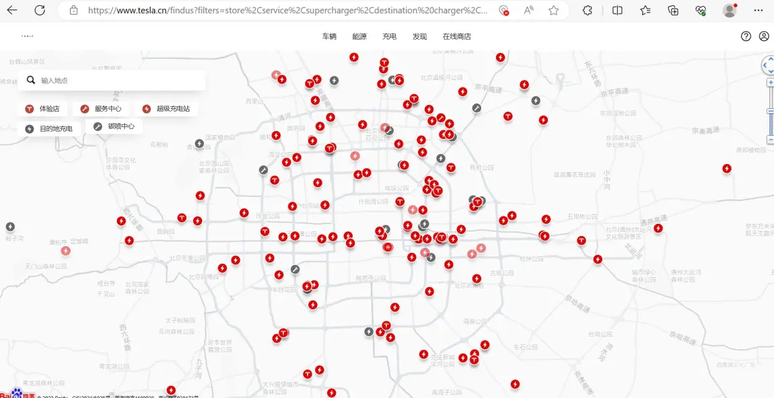
Task: Pan the map left with the arrow control
Action: click(766, 65)
